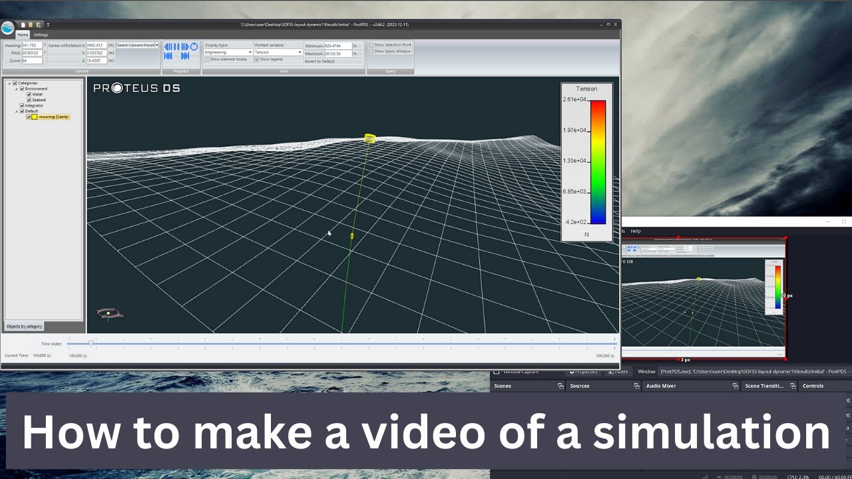Click the Heading input field
Image resolution: width=852 pixels, height=479 pixels.
(x=32, y=45)
